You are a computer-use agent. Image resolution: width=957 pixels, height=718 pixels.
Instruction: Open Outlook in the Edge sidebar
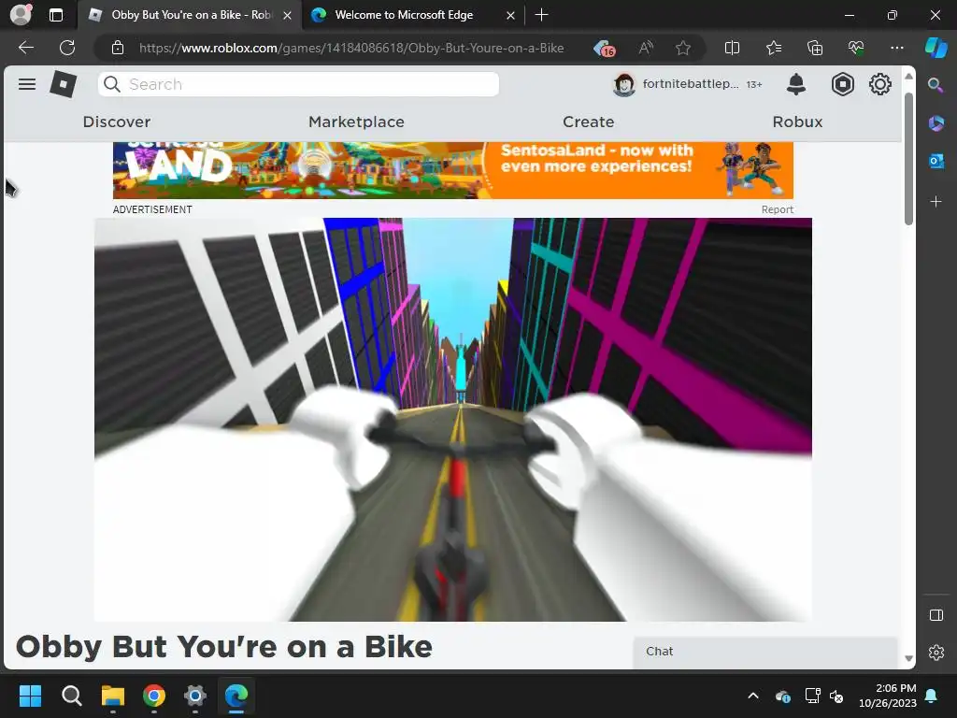point(936,161)
